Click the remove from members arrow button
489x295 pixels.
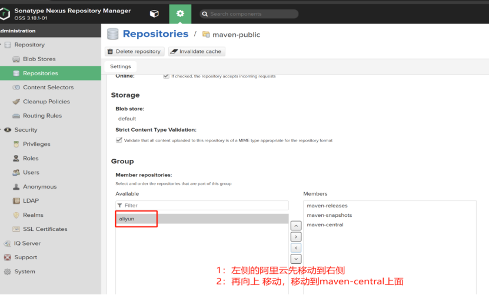click(296, 248)
